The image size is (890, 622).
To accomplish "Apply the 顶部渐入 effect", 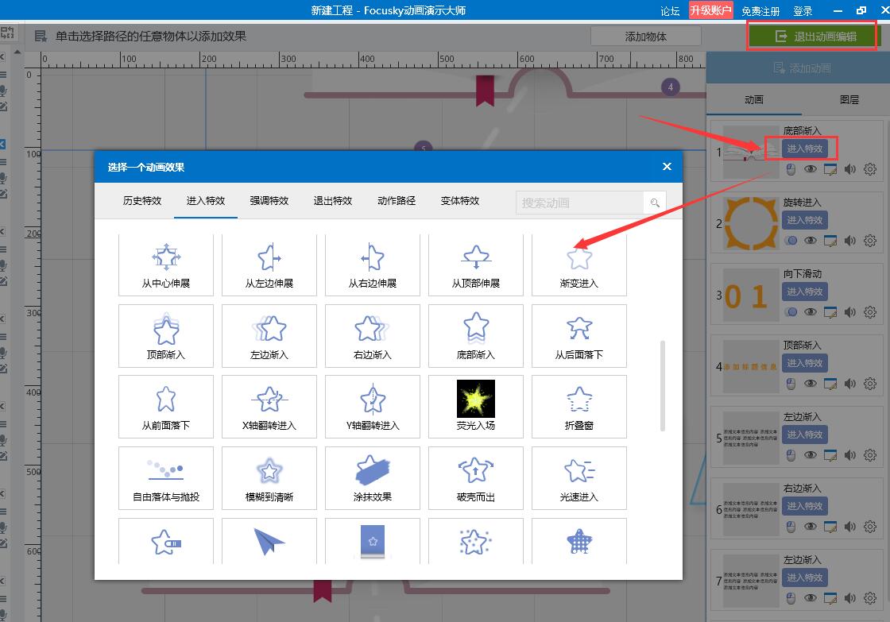I will tap(166, 336).
